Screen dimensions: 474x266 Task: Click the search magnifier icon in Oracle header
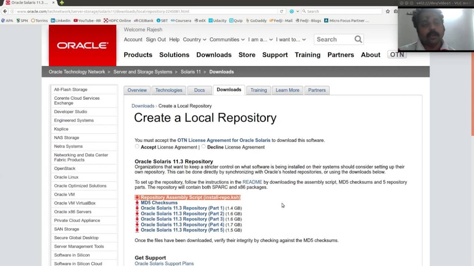pyautogui.click(x=358, y=39)
